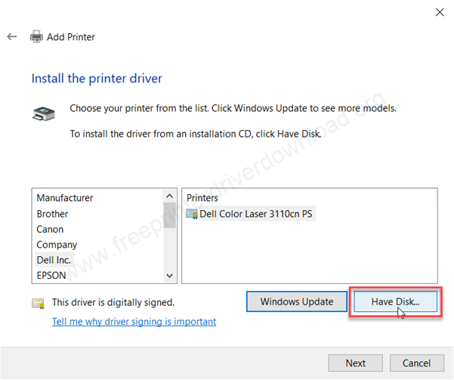Click the printer icon beside the instructions
Screen dimensions: 454x380
pyautogui.click(x=43, y=114)
